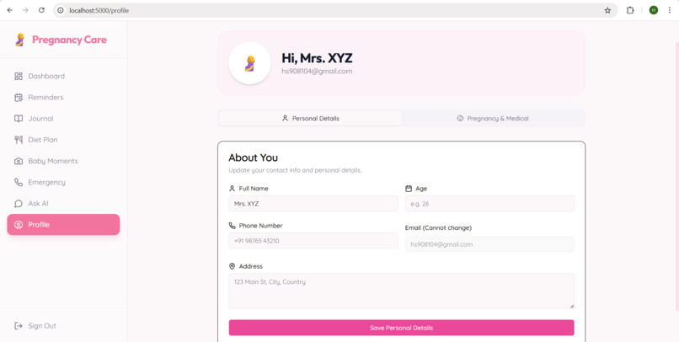Click the 'Email (Cannot change)' label
679x342 pixels.
[x=438, y=227]
